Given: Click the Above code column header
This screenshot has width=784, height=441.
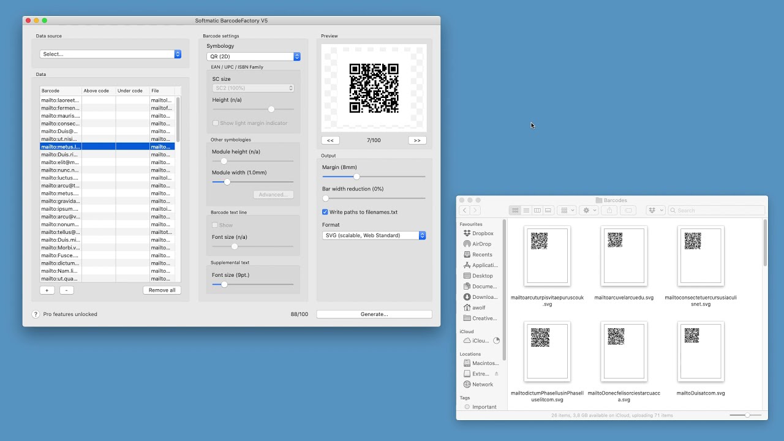Looking at the screenshot, I should (99, 91).
